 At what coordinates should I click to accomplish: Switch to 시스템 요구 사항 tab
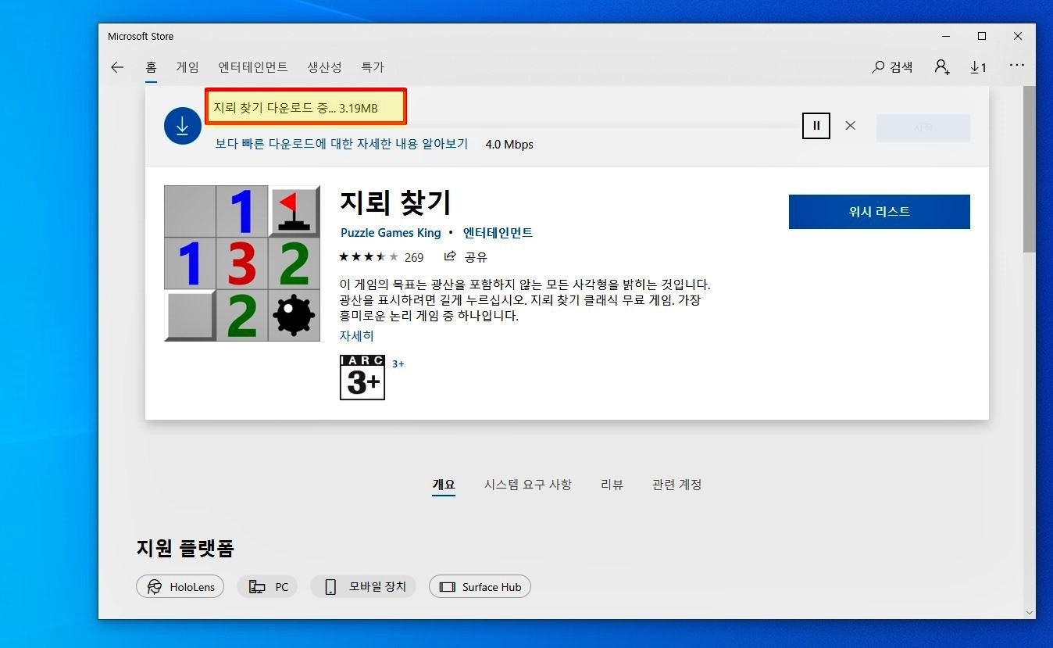[528, 485]
